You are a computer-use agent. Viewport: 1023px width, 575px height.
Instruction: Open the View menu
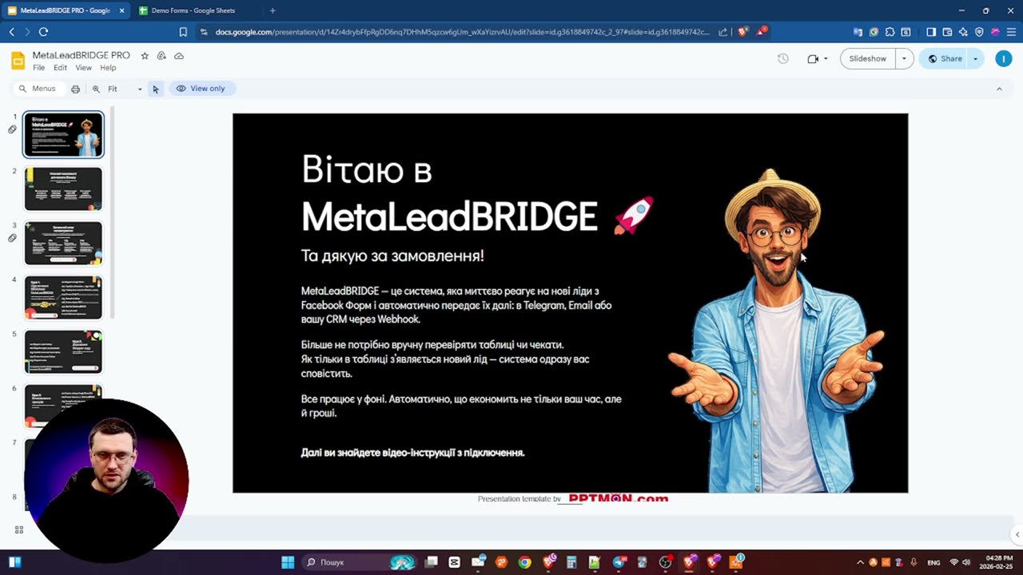pyautogui.click(x=83, y=68)
